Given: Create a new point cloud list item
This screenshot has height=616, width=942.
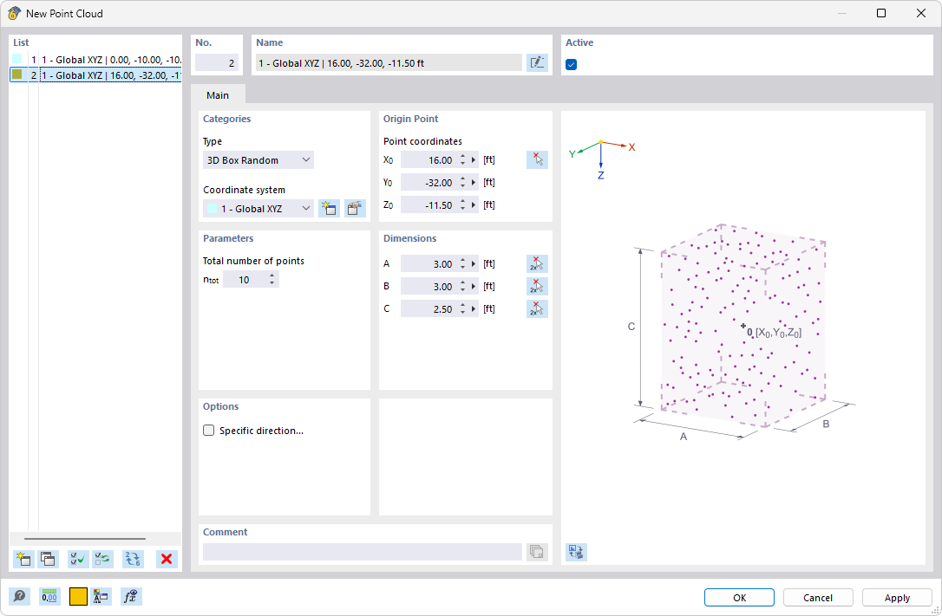Looking at the screenshot, I should tap(23, 559).
